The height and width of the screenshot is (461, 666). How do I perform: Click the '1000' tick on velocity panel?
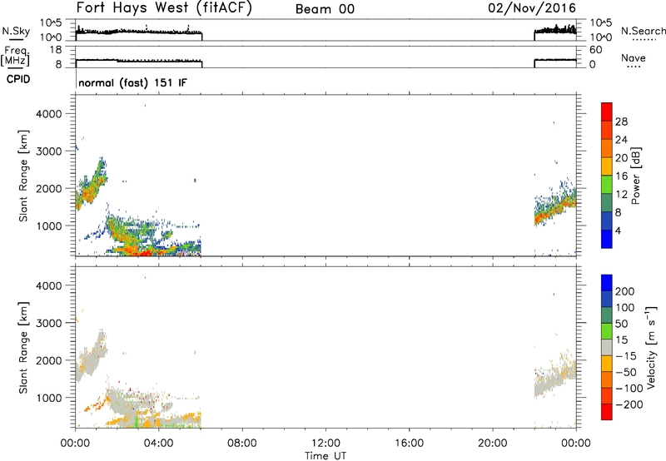tap(48, 397)
